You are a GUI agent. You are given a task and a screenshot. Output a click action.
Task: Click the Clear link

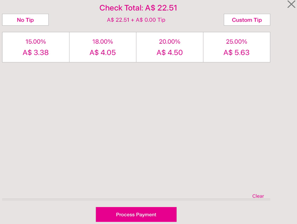coord(258,196)
